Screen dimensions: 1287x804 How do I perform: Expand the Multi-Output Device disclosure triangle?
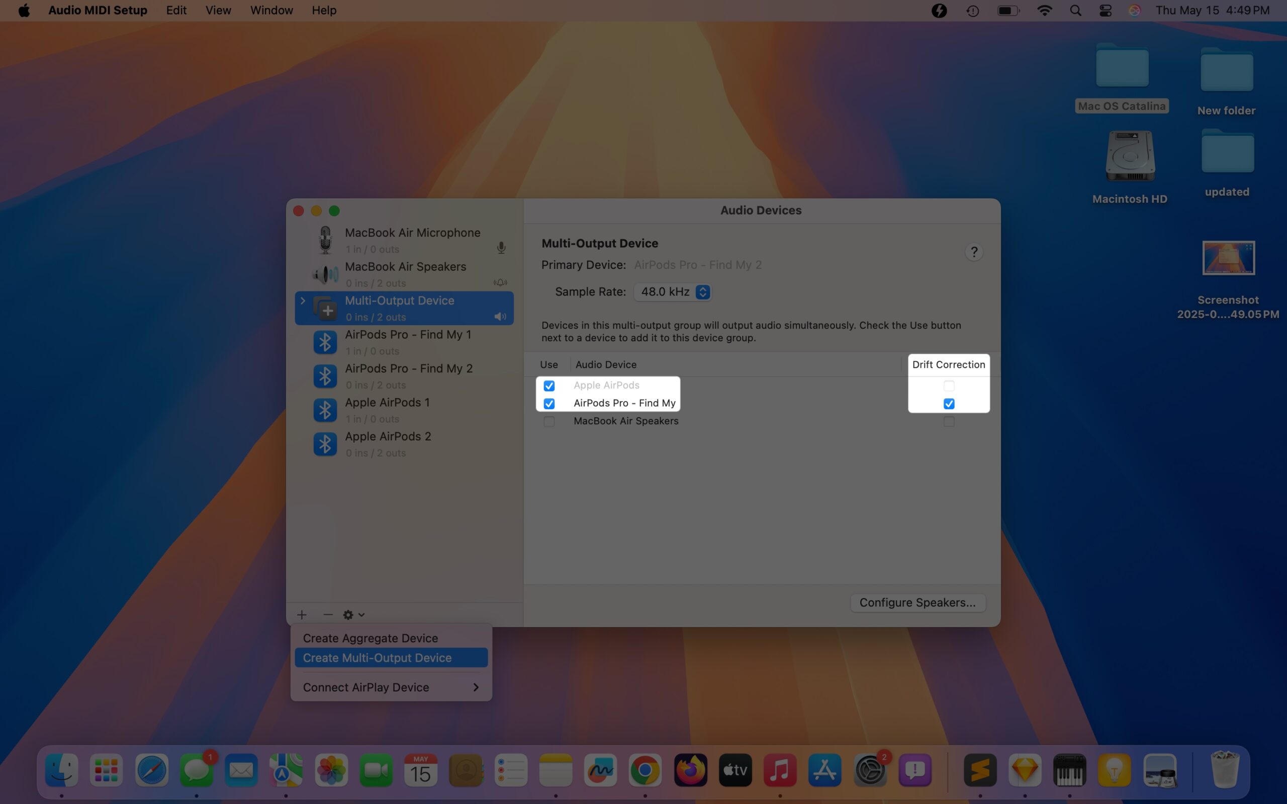tap(302, 300)
